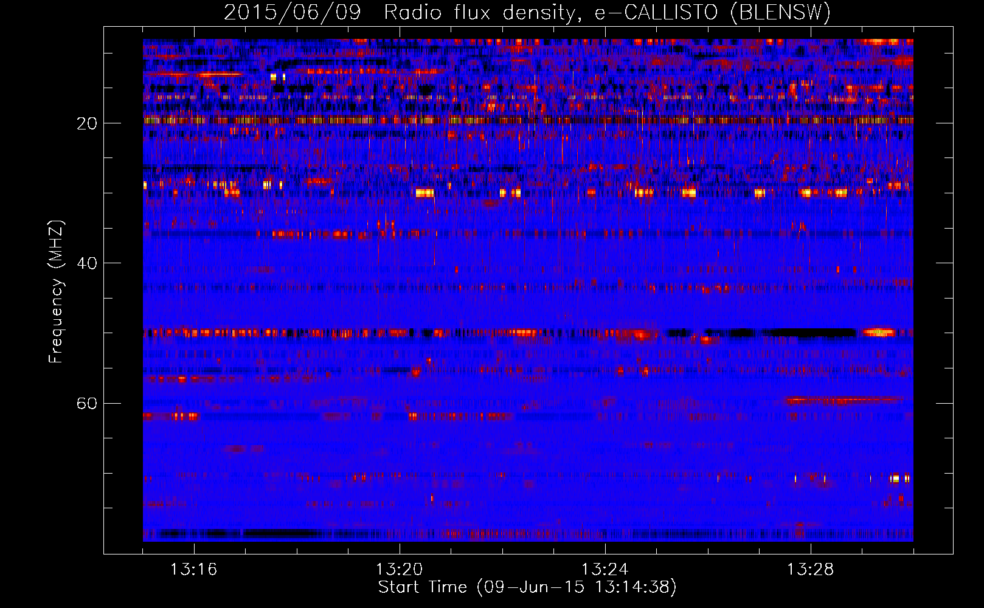This screenshot has width=984, height=608.
Task: Click the Frequency (MHZ) axis label
Action: pos(56,292)
